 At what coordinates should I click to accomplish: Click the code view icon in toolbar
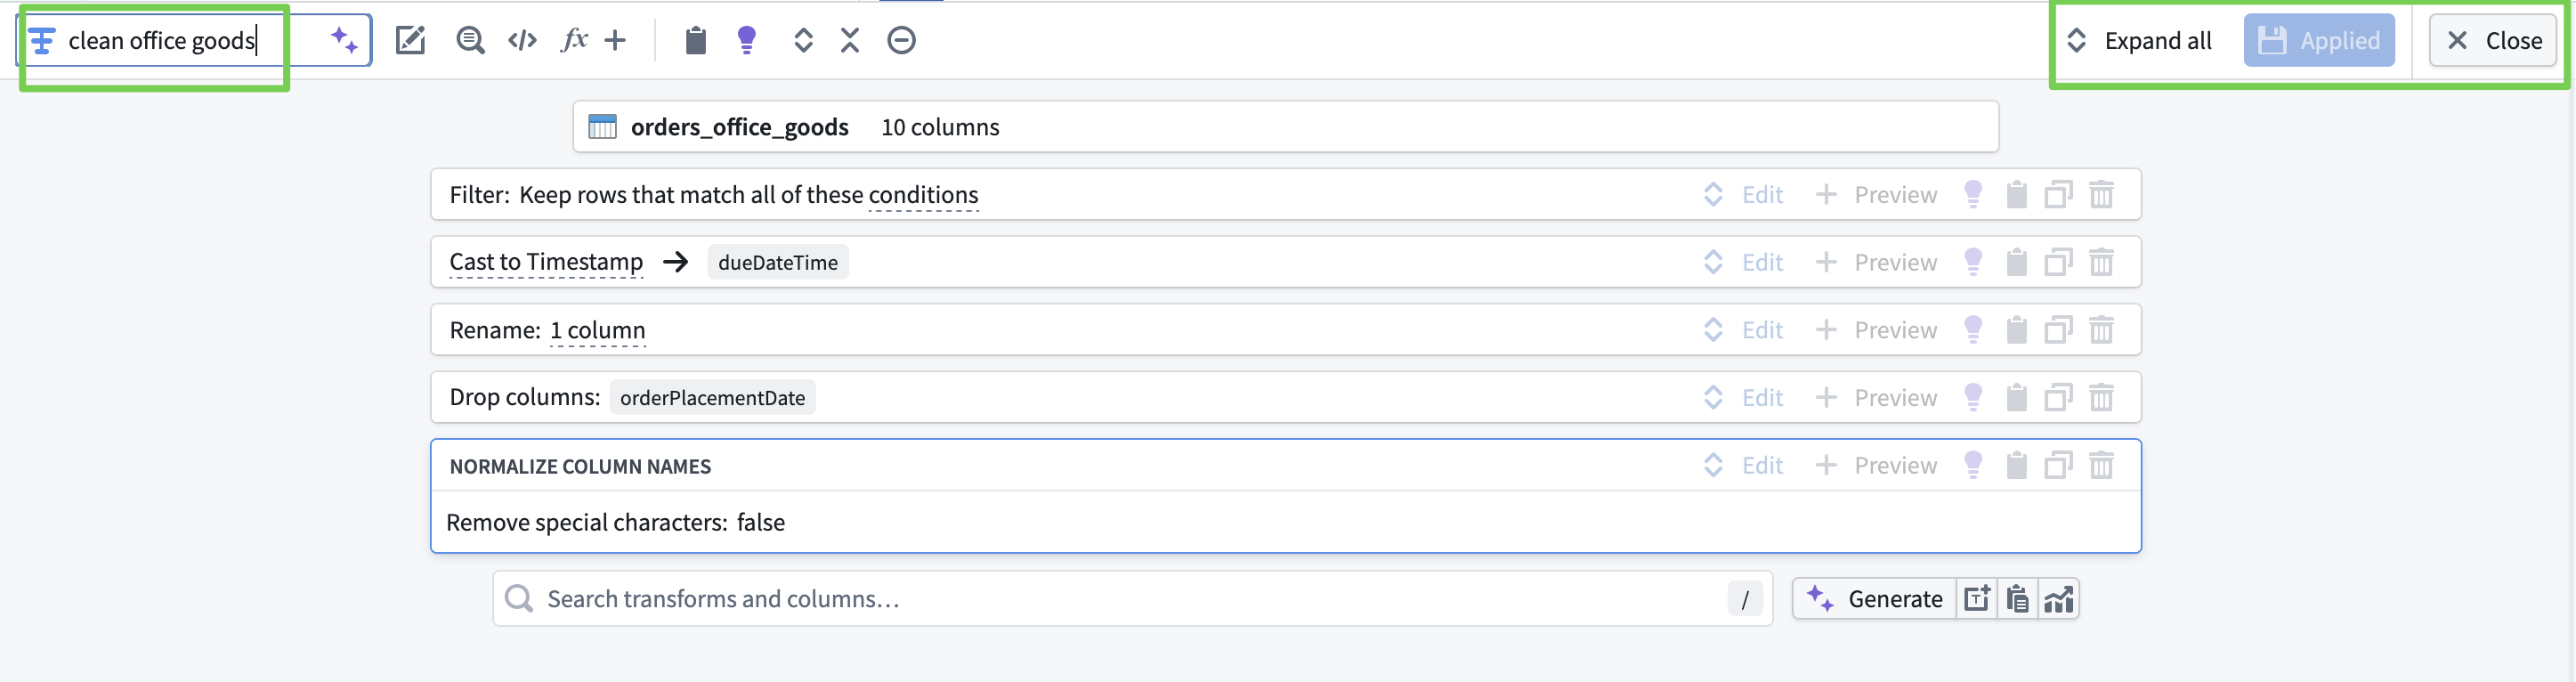pos(522,40)
